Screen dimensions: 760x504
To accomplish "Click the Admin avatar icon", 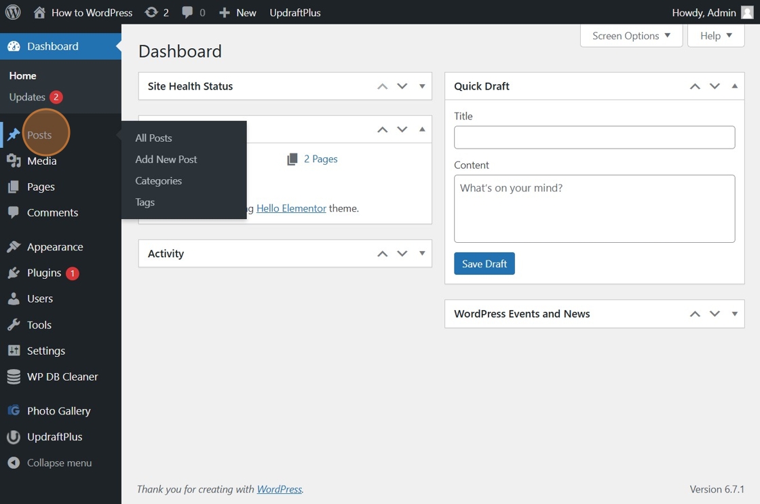I will [747, 13].
